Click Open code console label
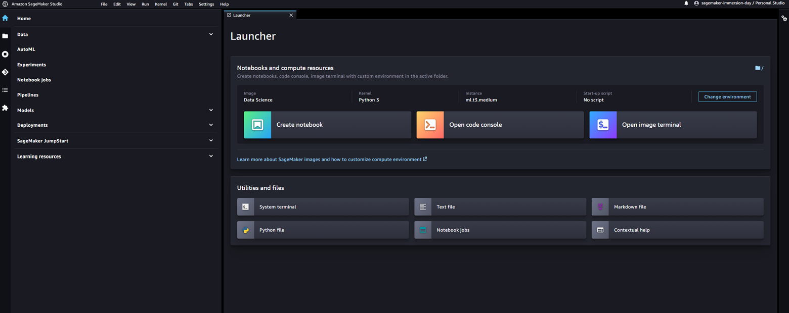 tap(475, 125)
